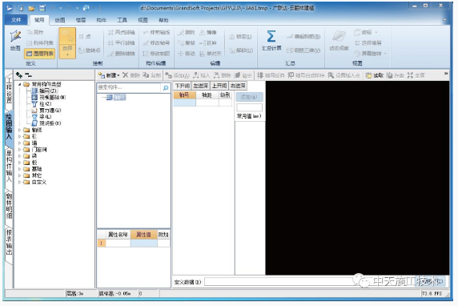This screenshot has height=306, width=458.
Task: Click the 钢筋三维 rebar 3D button
Action: 303,50
